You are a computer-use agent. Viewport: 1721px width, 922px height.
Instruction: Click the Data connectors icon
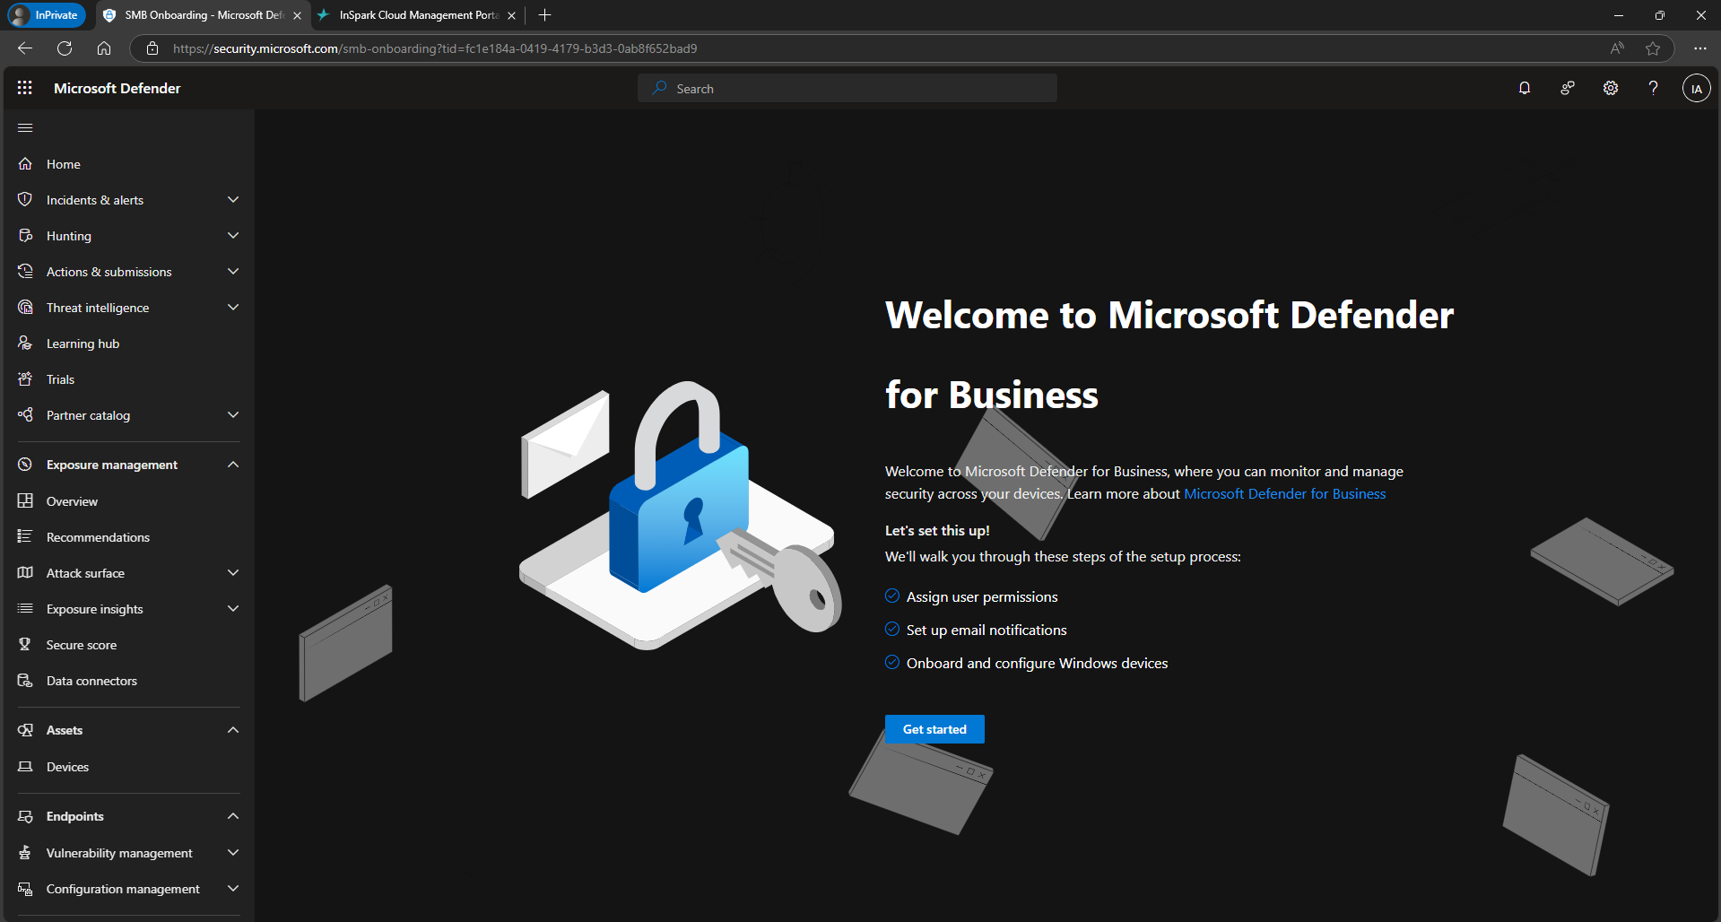point(25,680)
